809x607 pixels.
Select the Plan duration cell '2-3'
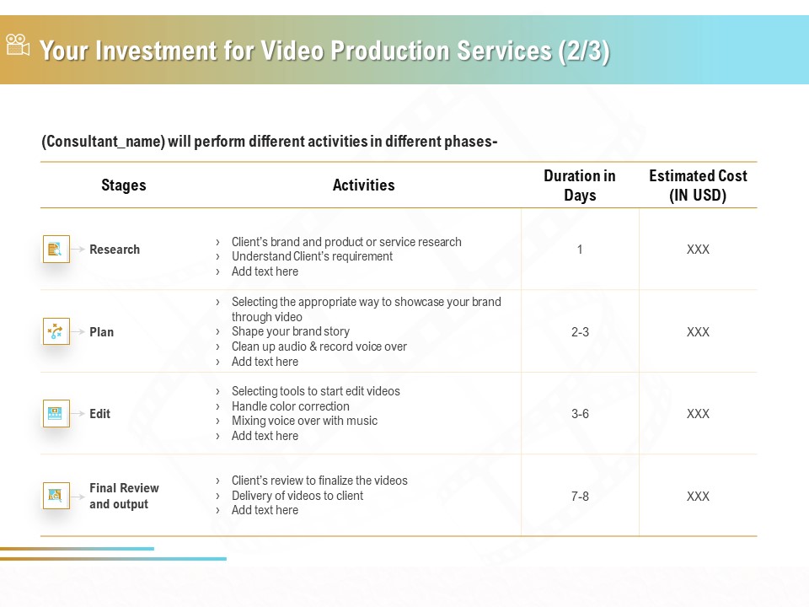click(x=580, y=332)
